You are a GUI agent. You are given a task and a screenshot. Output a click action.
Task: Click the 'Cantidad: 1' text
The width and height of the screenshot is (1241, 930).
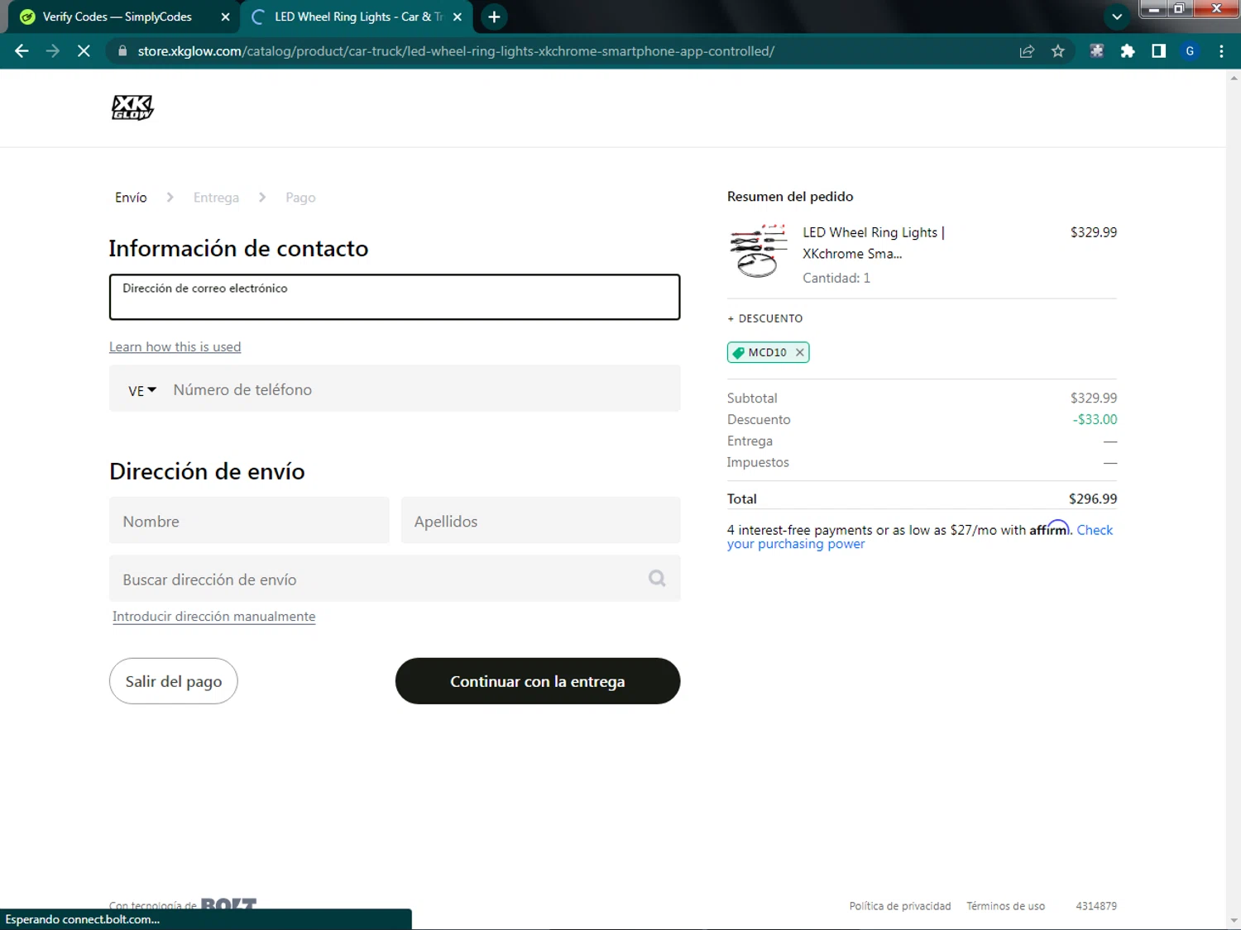(x=836, y=278)
